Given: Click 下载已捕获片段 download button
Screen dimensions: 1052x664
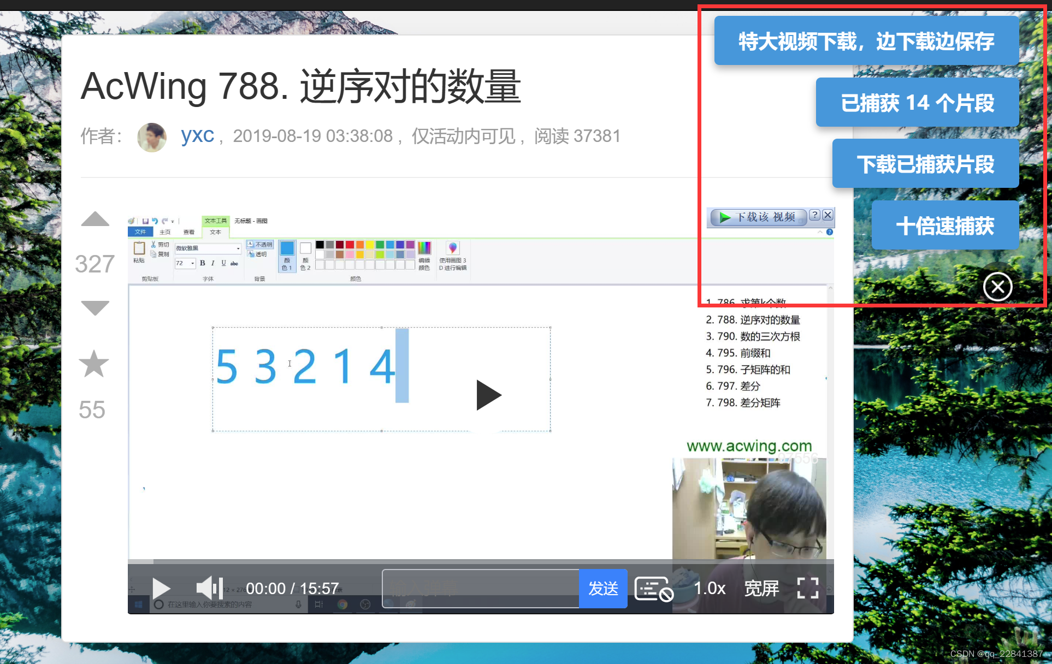Looking at the screenshot, I should [x=925, y=164].
